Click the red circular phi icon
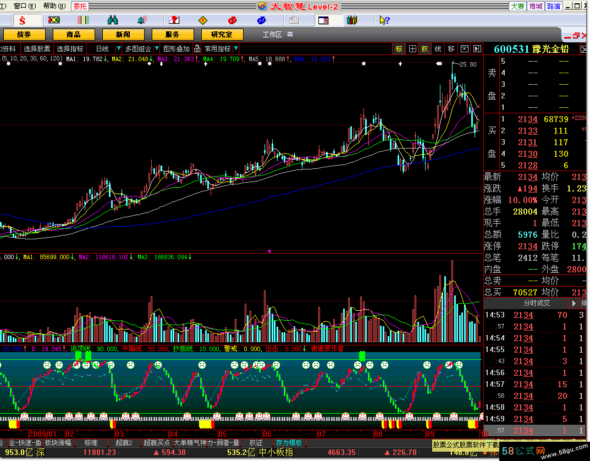 click(232, 20)
